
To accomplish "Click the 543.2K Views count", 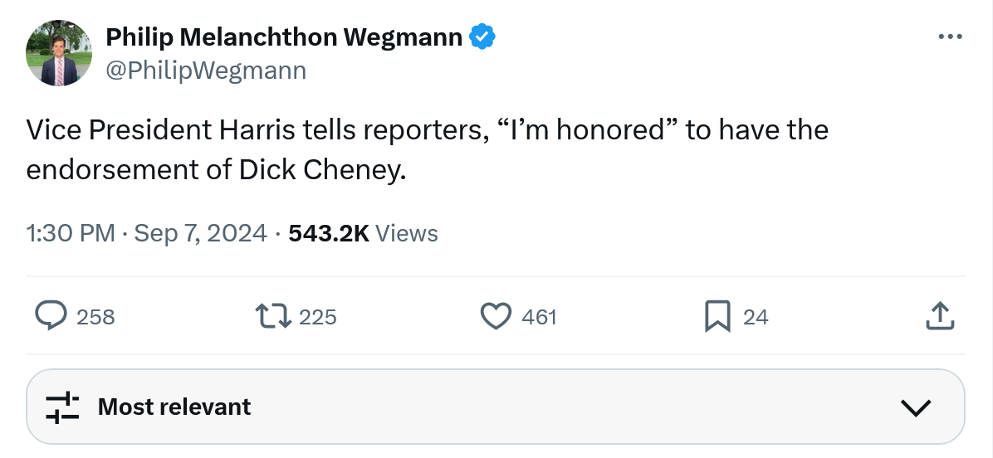I will coord(363,234).
